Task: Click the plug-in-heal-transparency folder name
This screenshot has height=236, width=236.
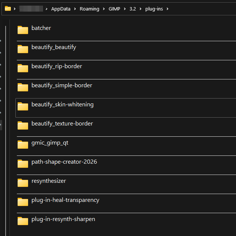Action: click(65, 200)
